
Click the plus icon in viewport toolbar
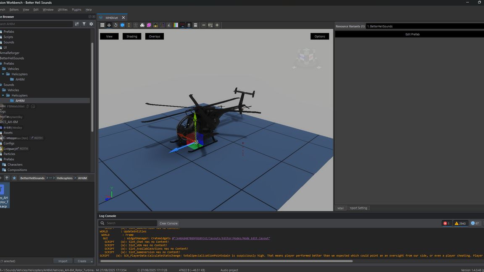pos(217,25)
